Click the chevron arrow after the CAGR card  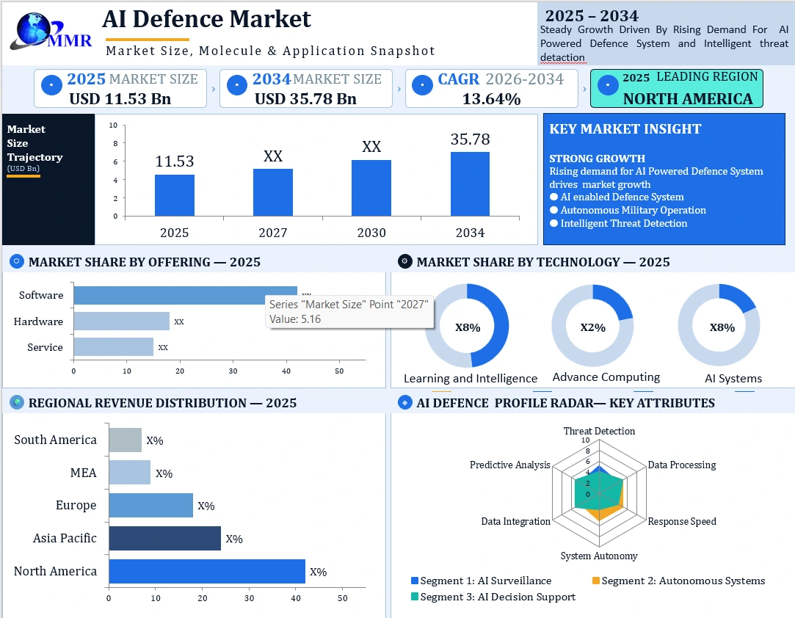pyautogui.click(x=584, y=90)
